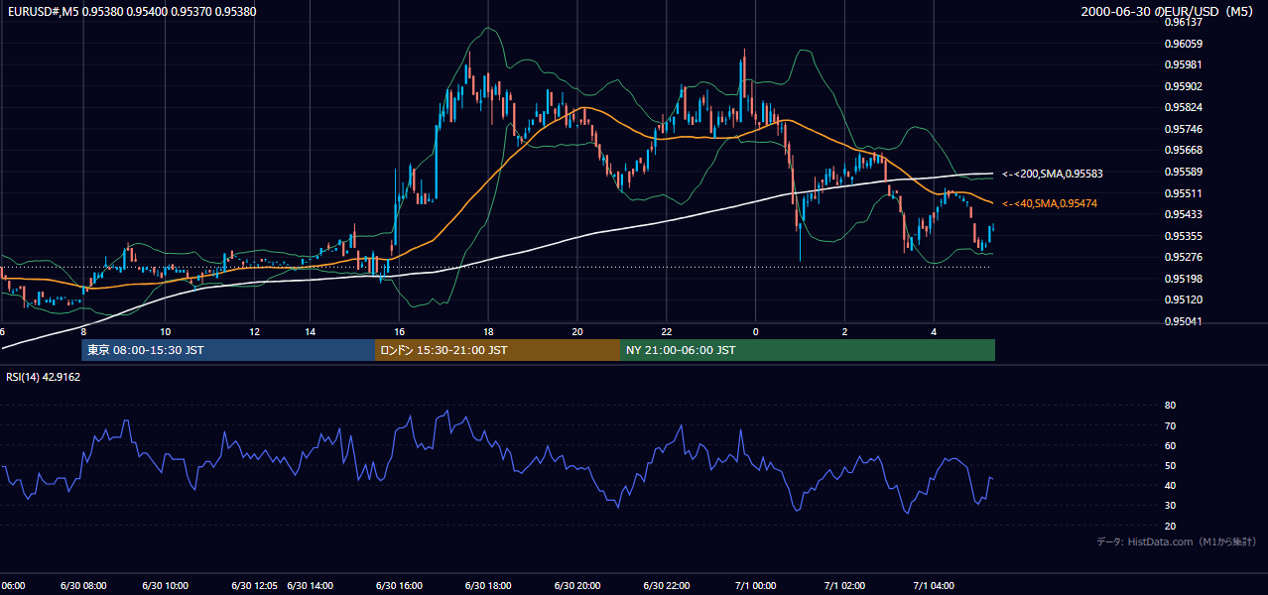Click hour marker 18 under the price chart
This screenshot has width=1268, height=595.
pos(488,332)
